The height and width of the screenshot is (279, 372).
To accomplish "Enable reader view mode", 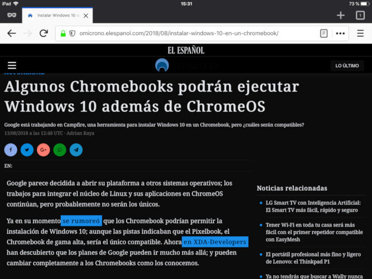I will coord(323,33).
